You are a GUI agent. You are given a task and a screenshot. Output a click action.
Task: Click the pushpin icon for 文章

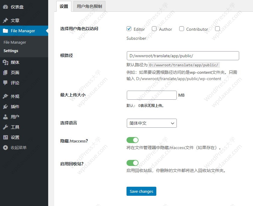pos(5,20)
